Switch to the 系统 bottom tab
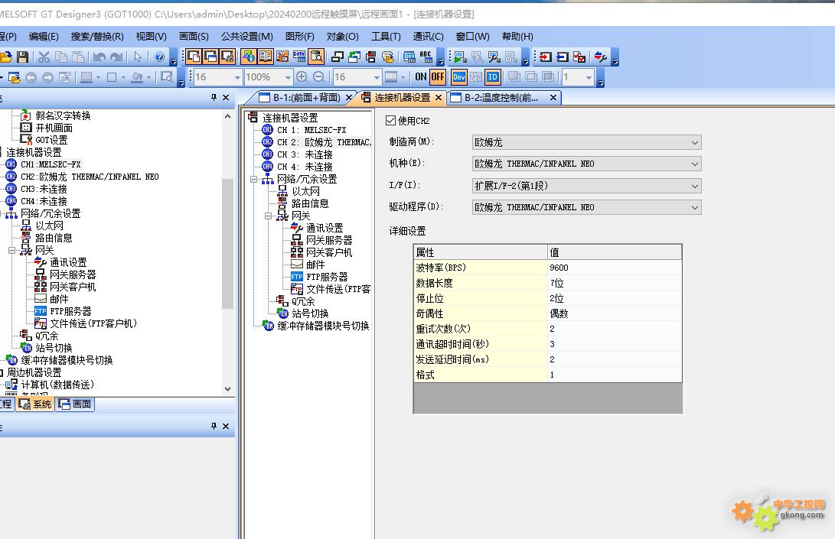Viewport: 835px width, 539px height. pyautogui.click(x=35, y=404)
